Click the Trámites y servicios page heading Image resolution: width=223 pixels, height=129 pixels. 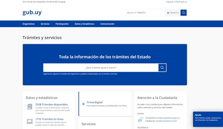pyautogui.click(x=42, y=38)
